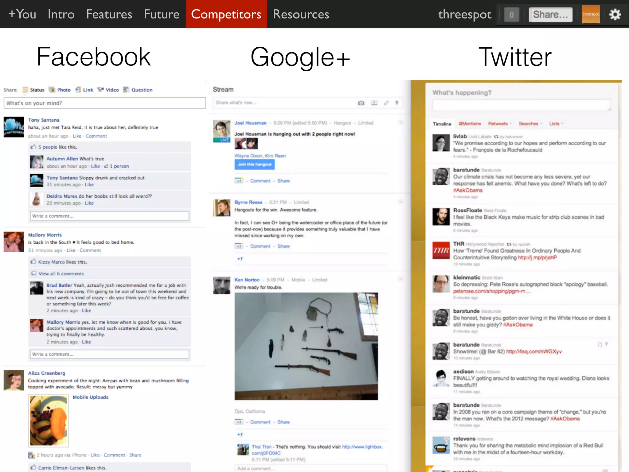Click thumb icon beside Kizzy Marco likes
This screenshot has width=629, height=472.
coord(33,262)
